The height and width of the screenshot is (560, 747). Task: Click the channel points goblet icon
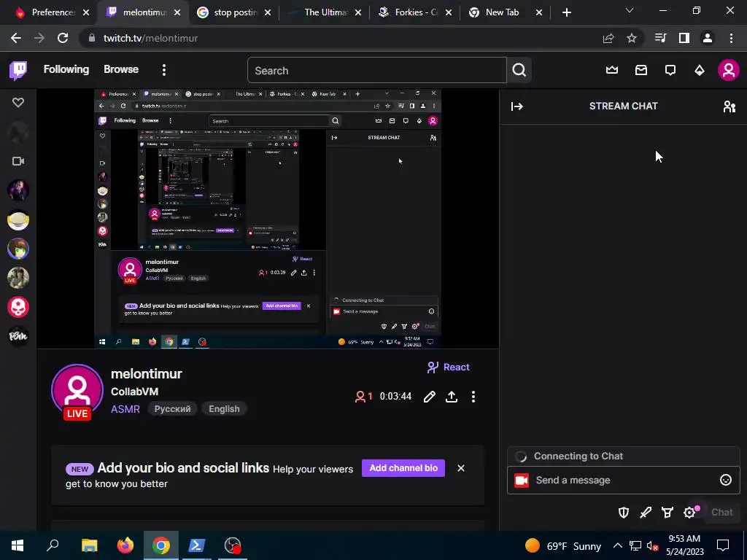[x=667, y=513]
